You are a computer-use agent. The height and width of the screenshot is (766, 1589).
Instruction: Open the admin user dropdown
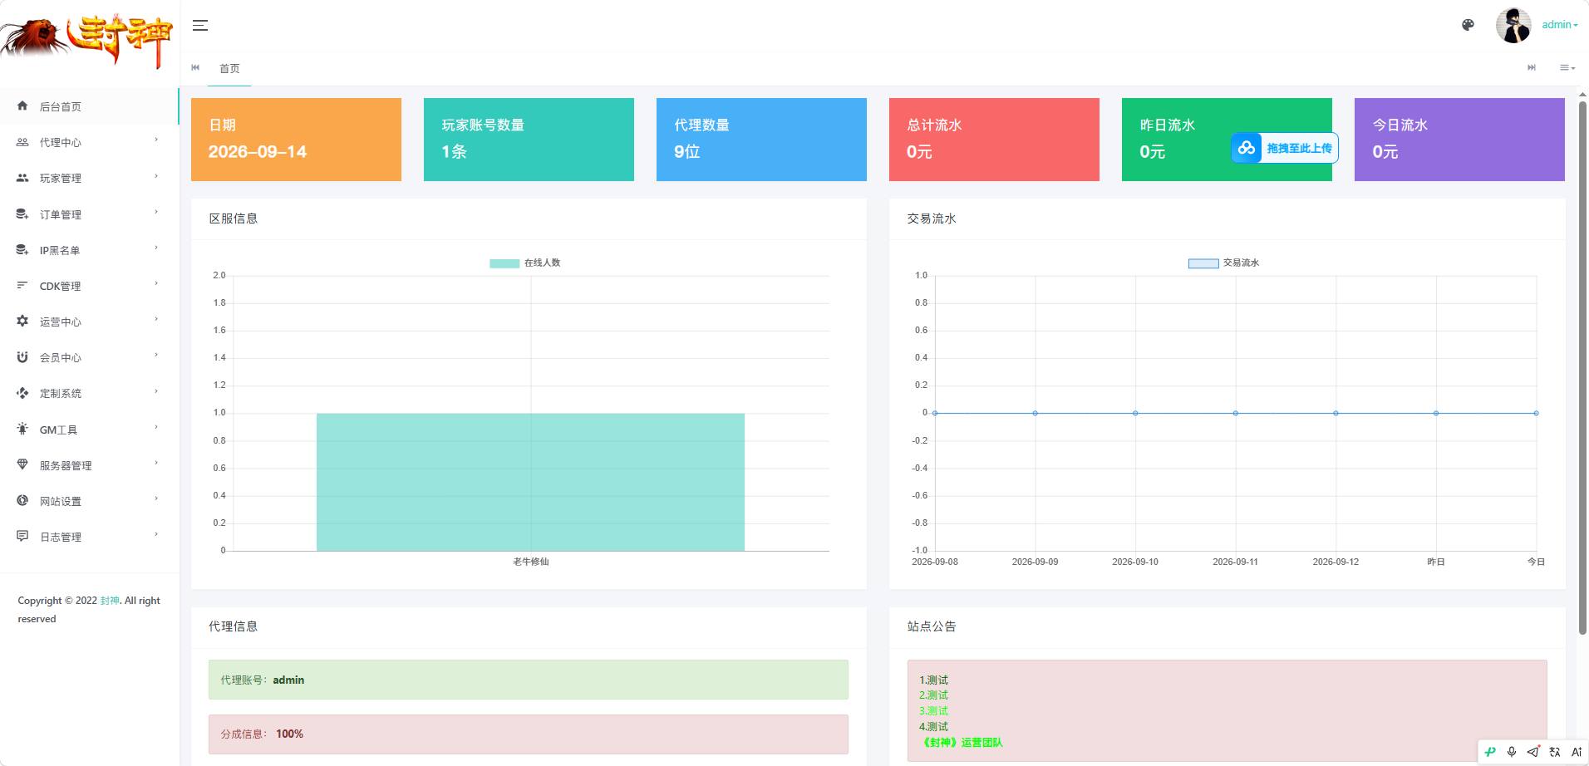tap(1560, 25)
